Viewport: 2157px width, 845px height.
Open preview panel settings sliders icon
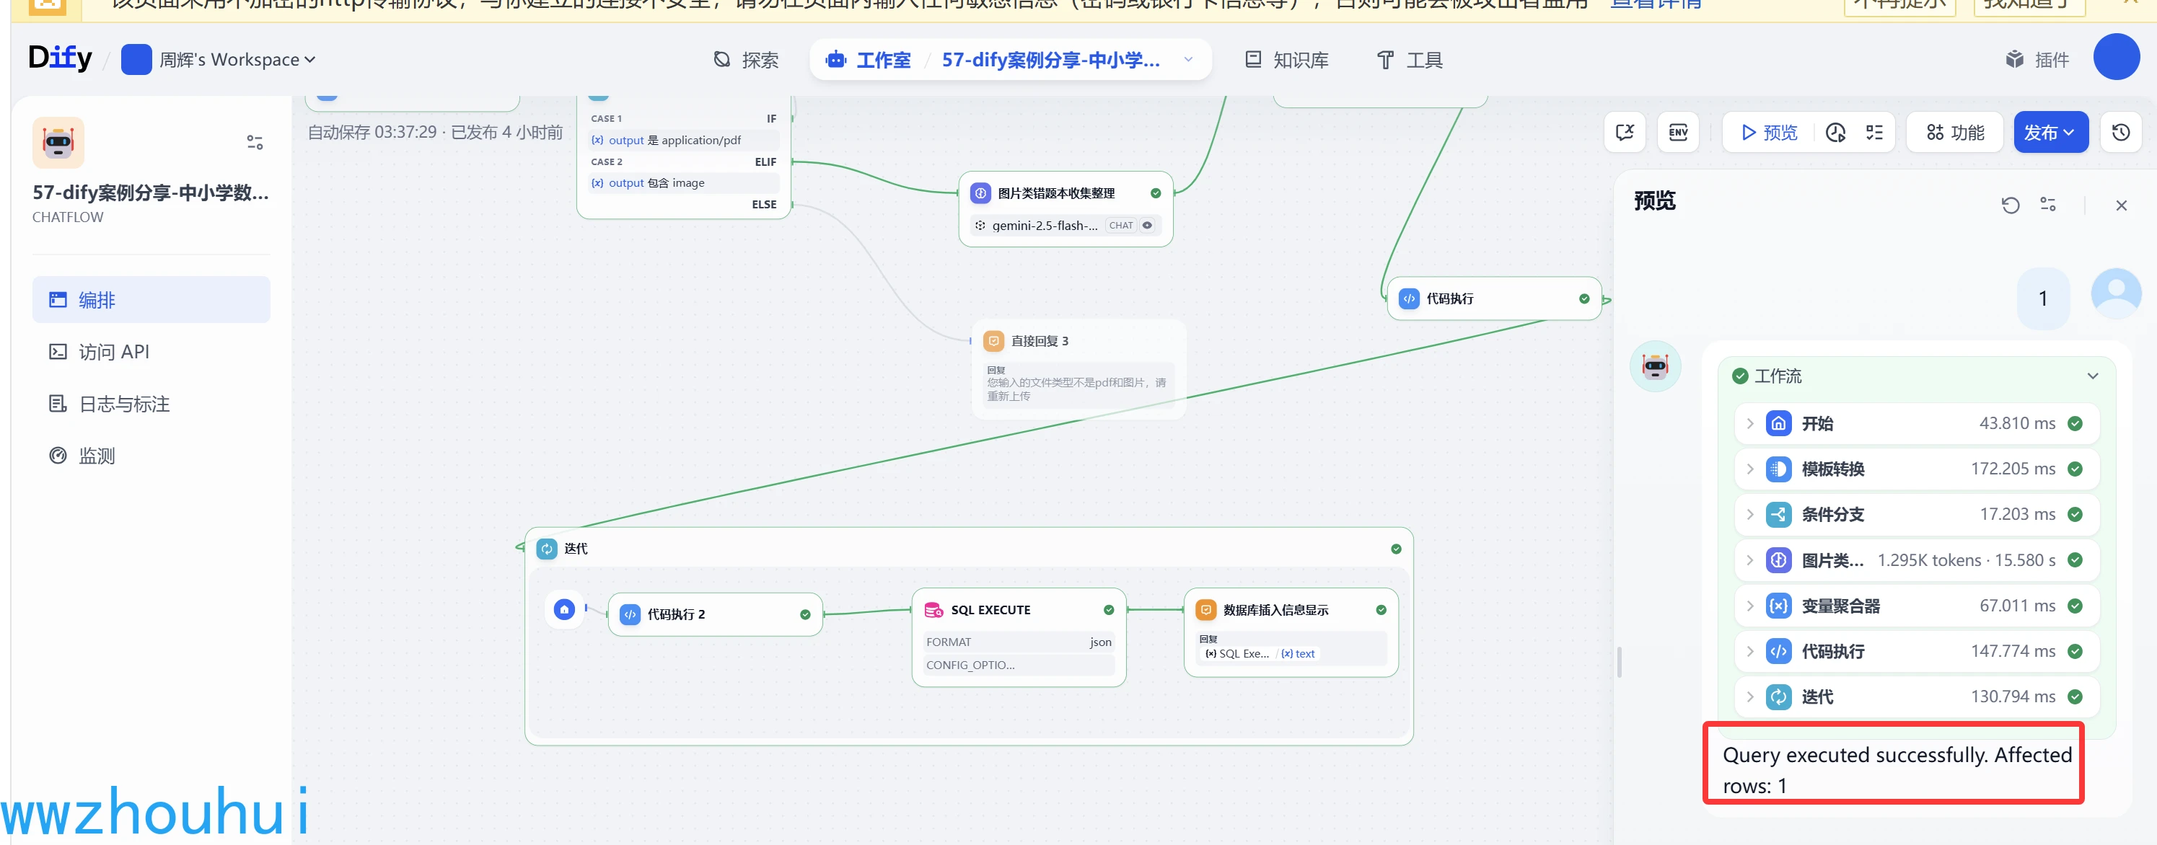[2048, 205]
